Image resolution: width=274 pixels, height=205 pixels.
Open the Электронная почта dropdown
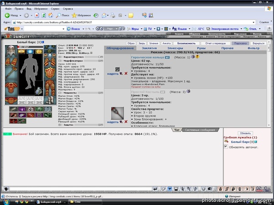click(241, 29)
